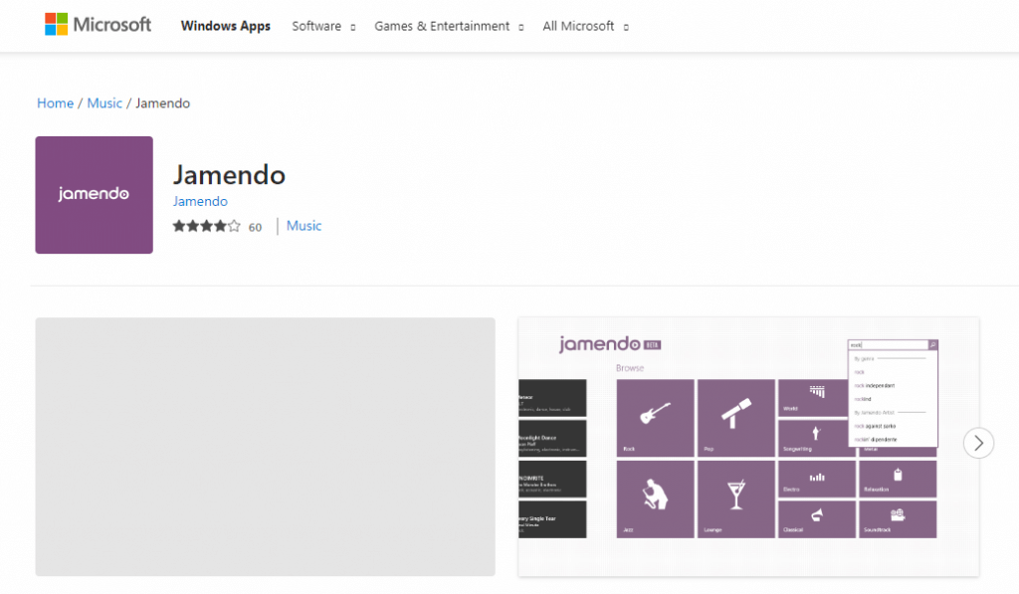Open the blank grey screenshot placeholder
Screen dimensions: 1019x594
click(x=265, y=447)
